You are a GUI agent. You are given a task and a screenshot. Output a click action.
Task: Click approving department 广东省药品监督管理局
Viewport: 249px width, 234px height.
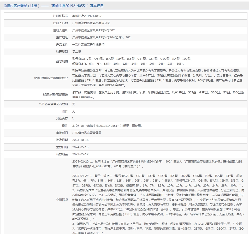[x=87, y=133]
